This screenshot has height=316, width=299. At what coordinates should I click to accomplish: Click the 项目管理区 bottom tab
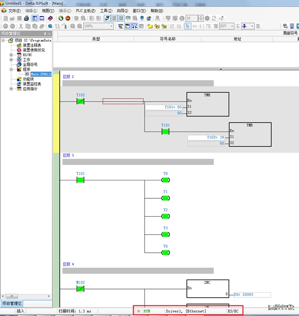point(12,304)
